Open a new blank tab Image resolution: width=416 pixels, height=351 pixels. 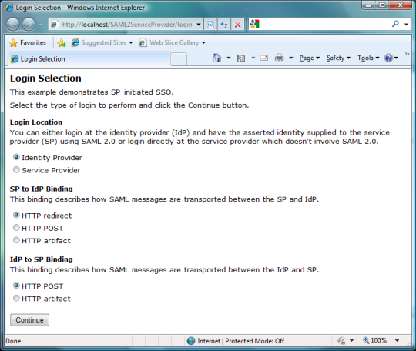click(179, 59)
